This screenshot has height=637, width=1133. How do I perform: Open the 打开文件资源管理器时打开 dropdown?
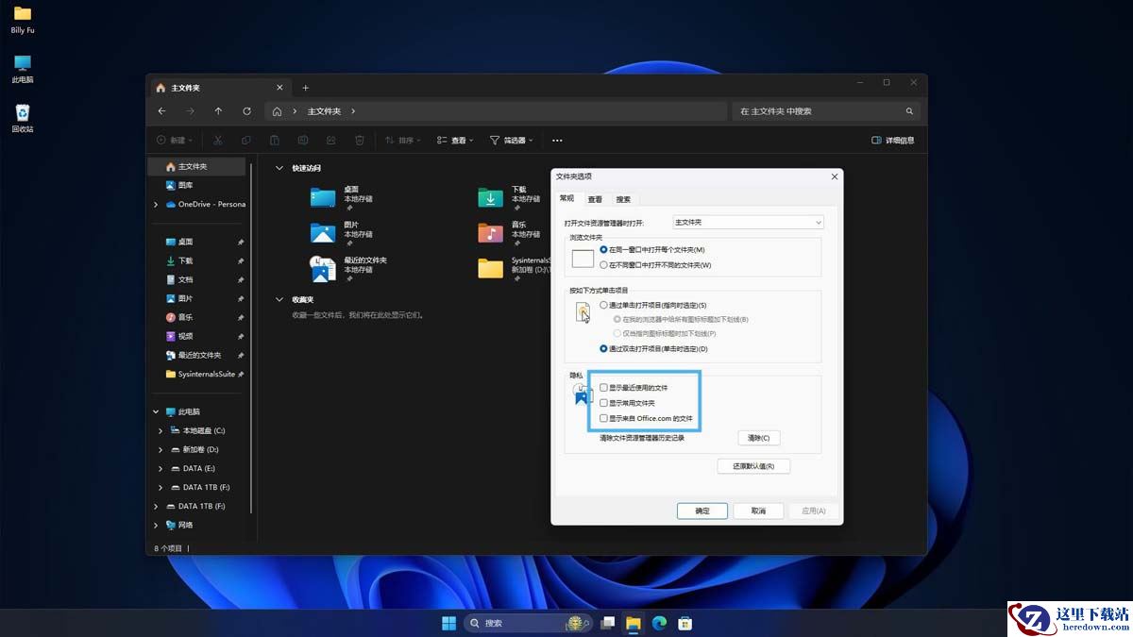[x=748, y=223]
